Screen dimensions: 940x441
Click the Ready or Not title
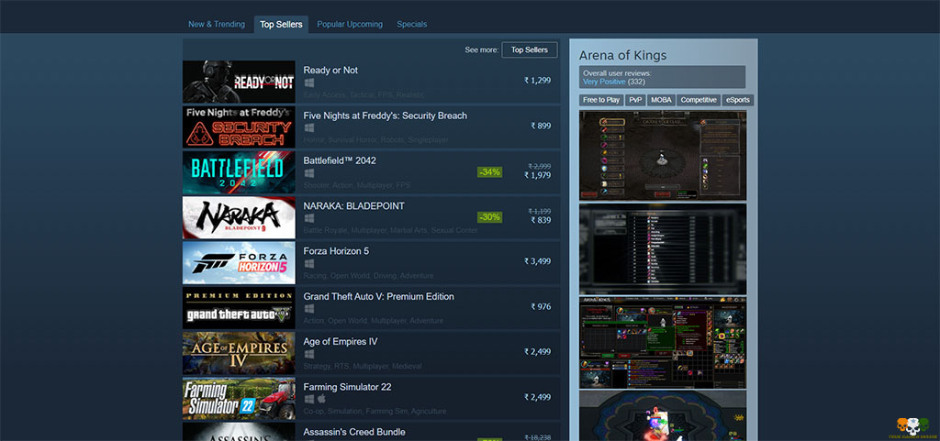pos(330,70)
